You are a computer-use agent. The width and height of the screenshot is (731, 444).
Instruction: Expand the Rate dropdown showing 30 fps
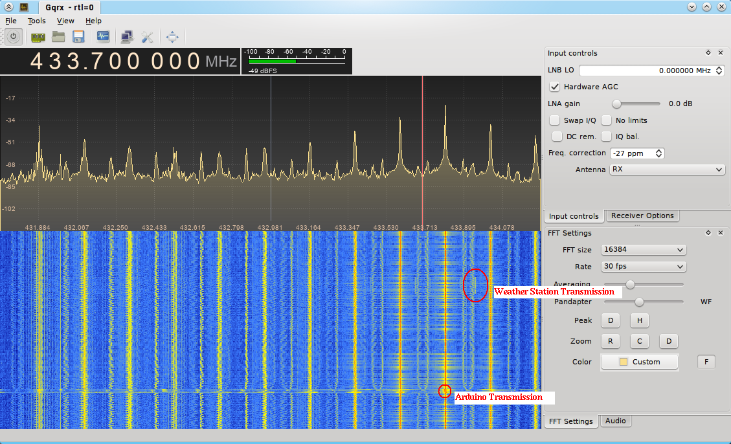tap(643, 266)
